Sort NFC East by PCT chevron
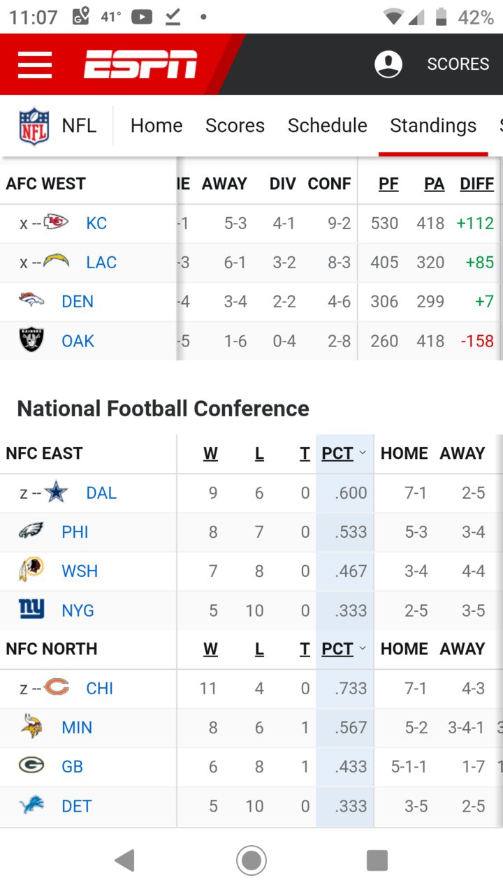 (363, 453)
